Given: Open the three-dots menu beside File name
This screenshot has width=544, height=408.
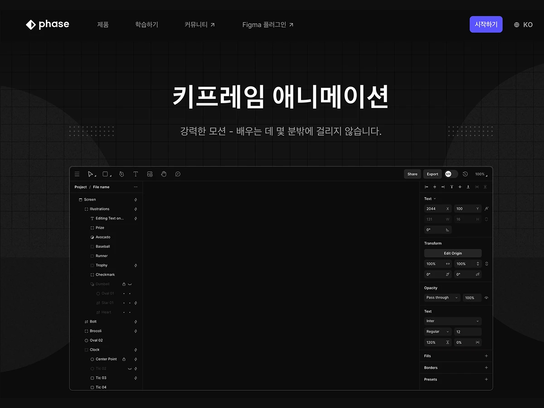Looking at the screenshot, I should 136,187.
